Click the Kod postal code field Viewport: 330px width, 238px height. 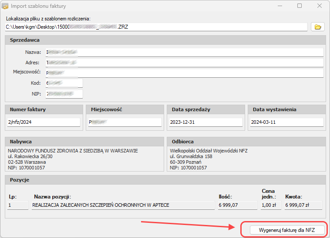pos(63,83)
